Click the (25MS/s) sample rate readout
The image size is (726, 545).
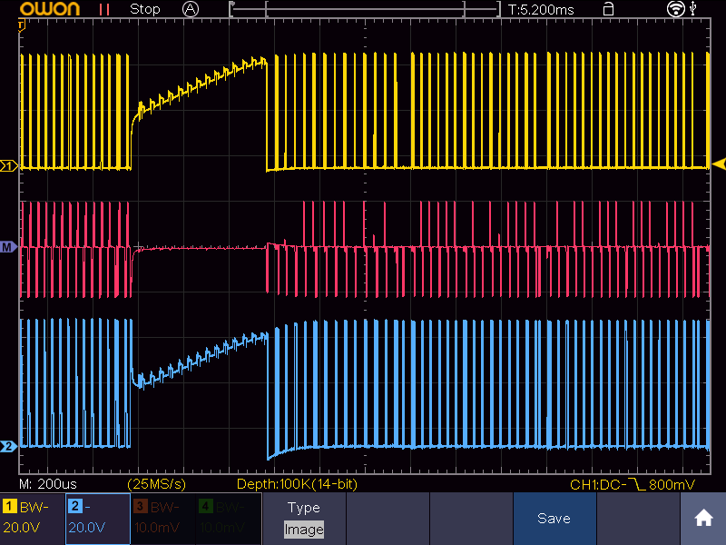tap(156, 484)
